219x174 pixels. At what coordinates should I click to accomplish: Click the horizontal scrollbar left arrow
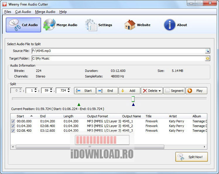13,147
